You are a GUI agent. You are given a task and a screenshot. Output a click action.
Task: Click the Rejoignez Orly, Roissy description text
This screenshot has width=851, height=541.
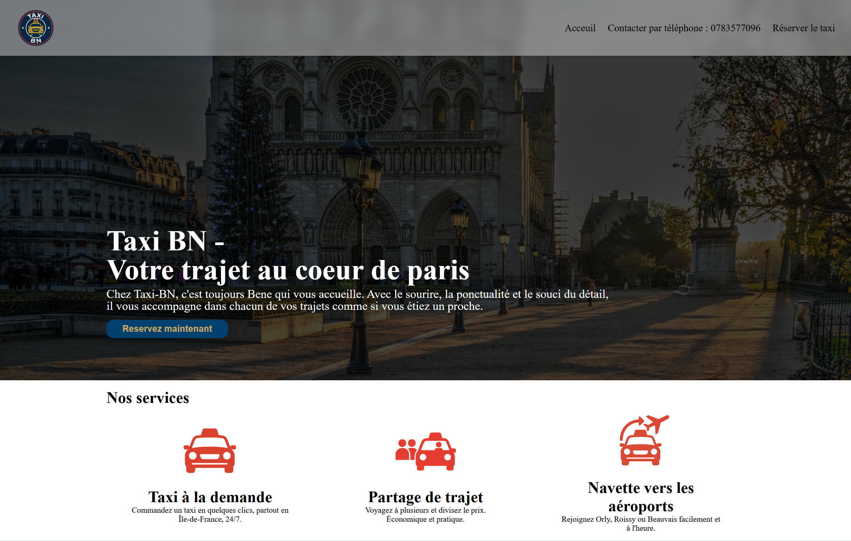[640, 523]
